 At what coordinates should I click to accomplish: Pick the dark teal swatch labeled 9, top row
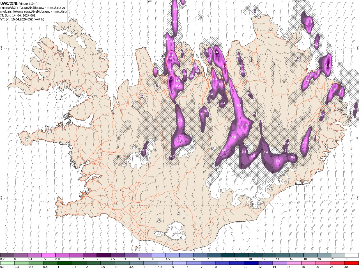coord(241,255)
